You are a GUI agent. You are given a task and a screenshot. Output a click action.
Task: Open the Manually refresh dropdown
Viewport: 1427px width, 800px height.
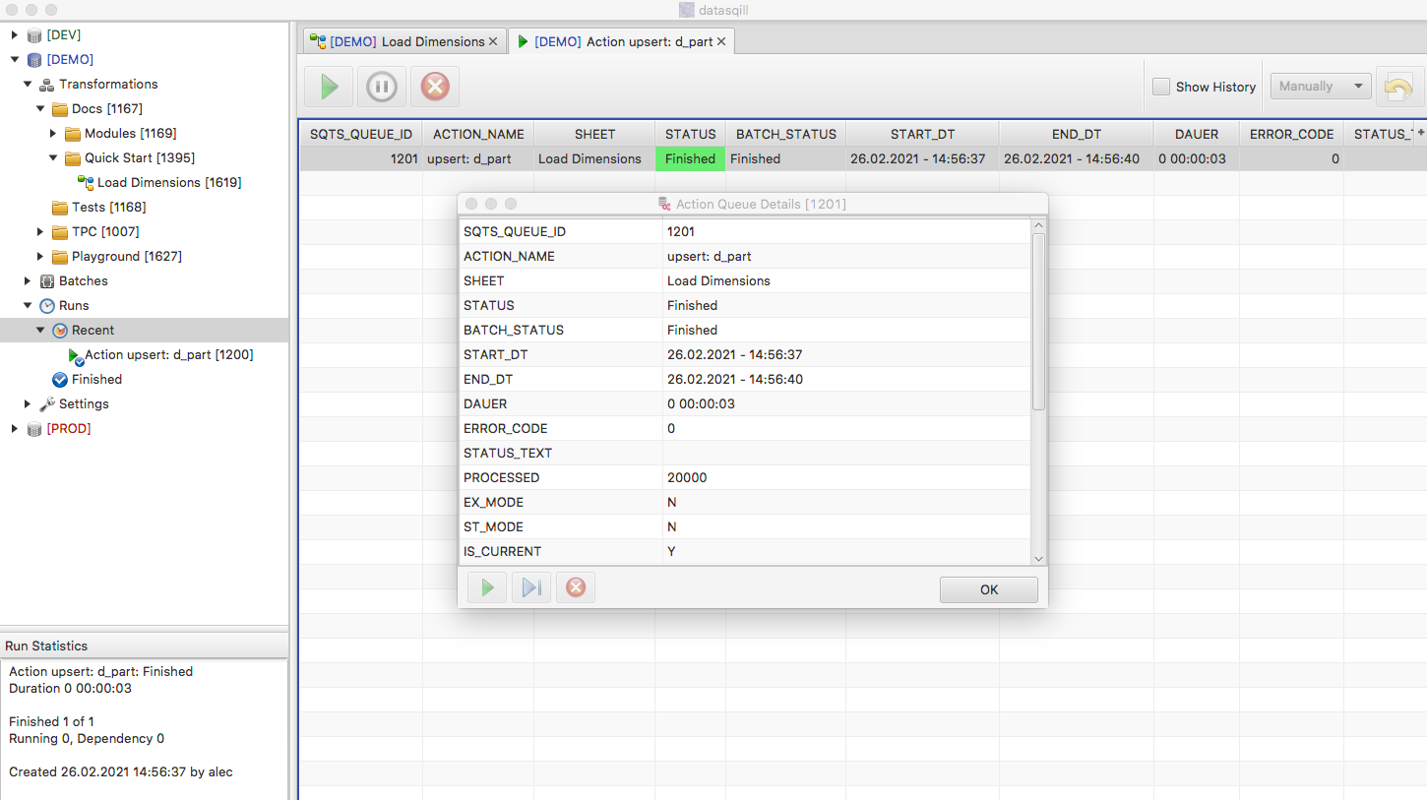[x=1321, y=87]
